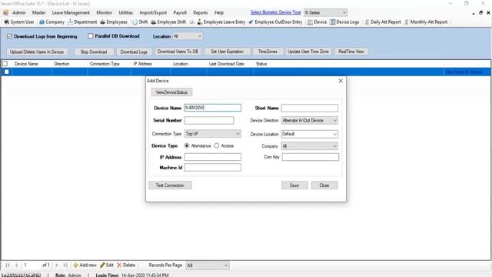Click Test Connection button
The image size is (492, 277).
170,185
